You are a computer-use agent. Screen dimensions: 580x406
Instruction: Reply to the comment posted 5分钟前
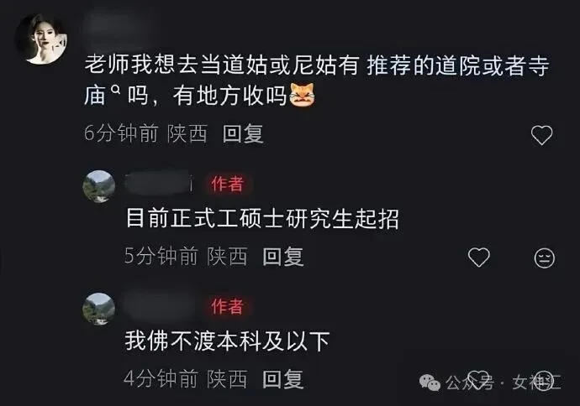point(283,257)
